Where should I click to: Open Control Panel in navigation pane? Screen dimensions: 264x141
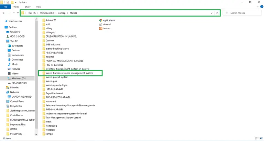click(15, 101)
